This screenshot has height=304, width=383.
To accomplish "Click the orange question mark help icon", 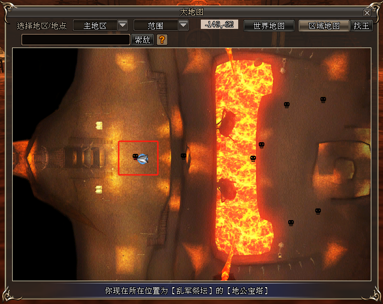I will point(162,40).
